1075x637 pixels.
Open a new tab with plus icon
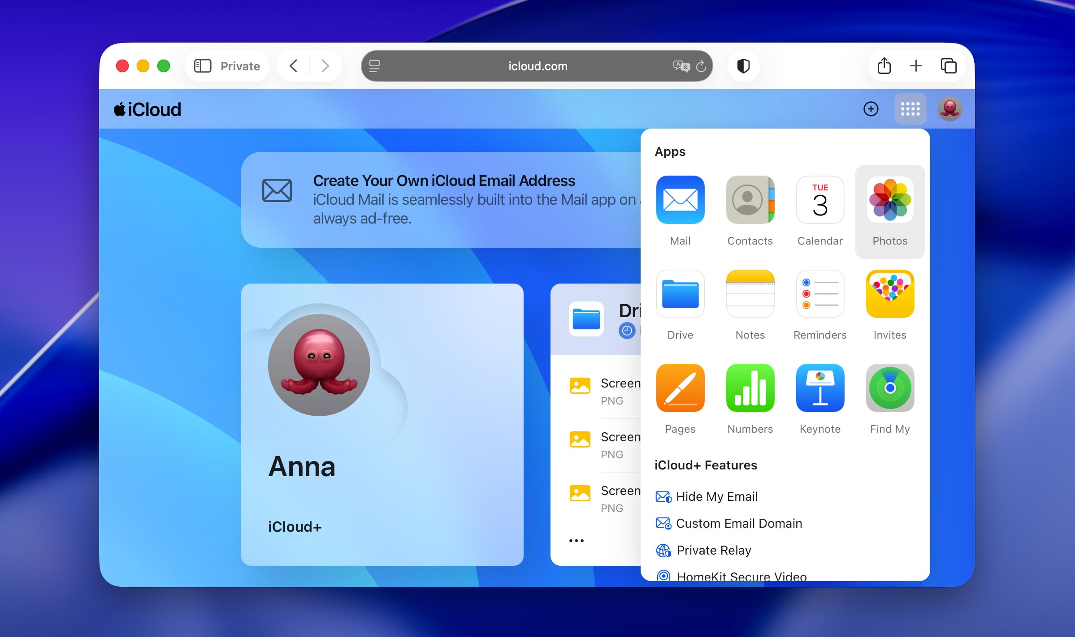(x=916, y=66)
